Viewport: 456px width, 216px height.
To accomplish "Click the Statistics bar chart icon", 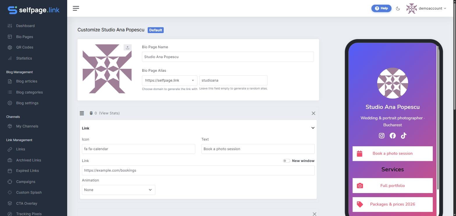I will (10, 58).
